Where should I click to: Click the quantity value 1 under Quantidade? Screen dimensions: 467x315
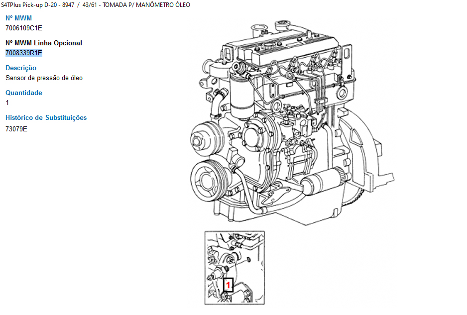click(x=7, y=103)
